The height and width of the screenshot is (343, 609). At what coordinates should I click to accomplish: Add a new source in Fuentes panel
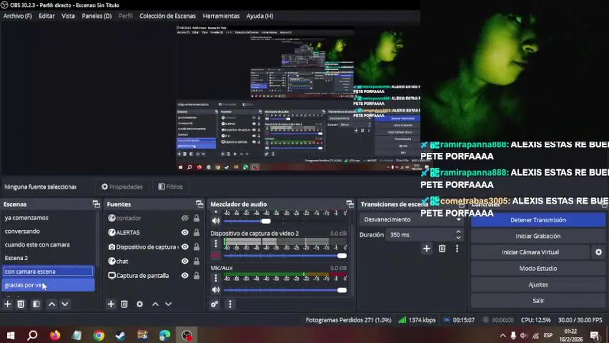[111, 304]
